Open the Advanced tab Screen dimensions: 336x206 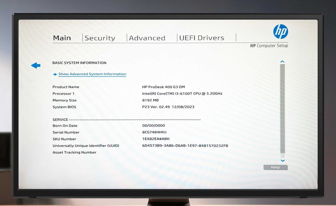(147, 38)
